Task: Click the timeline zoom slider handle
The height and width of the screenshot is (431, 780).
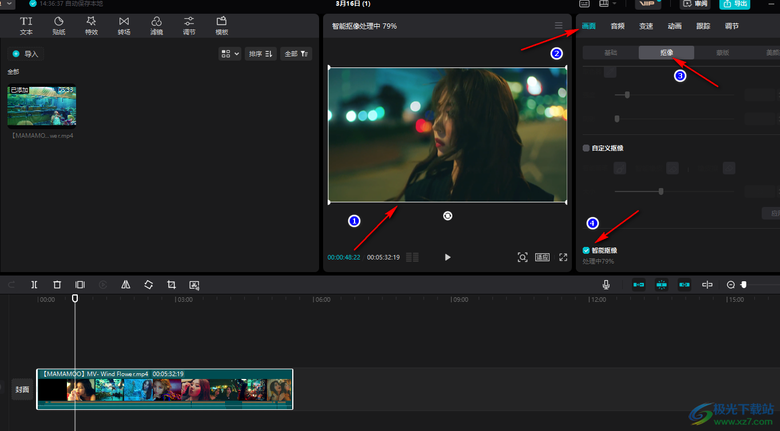Action: pyautogui.click(x=743, y=285)
